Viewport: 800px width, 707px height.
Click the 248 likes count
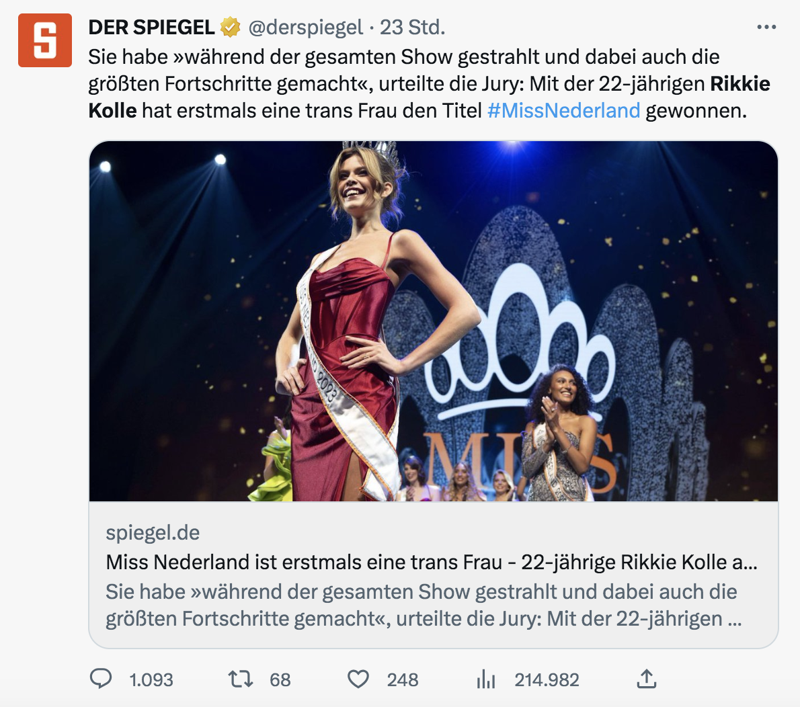coord(403,679)
